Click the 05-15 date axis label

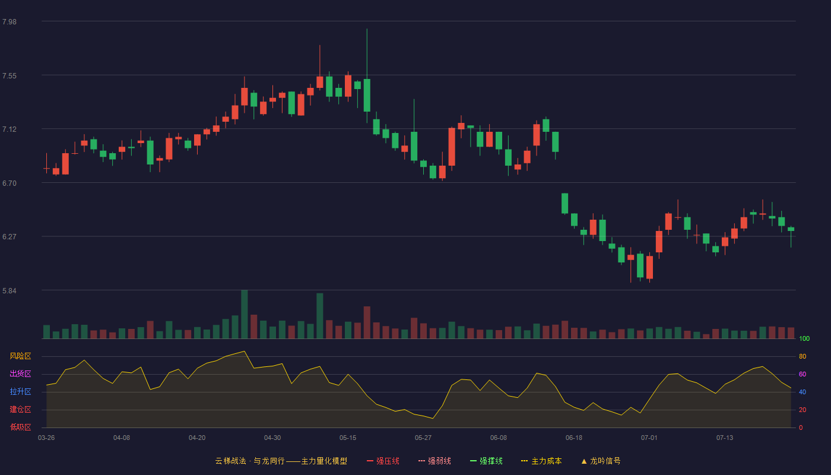pyautogui.click(x=348, y=438)
